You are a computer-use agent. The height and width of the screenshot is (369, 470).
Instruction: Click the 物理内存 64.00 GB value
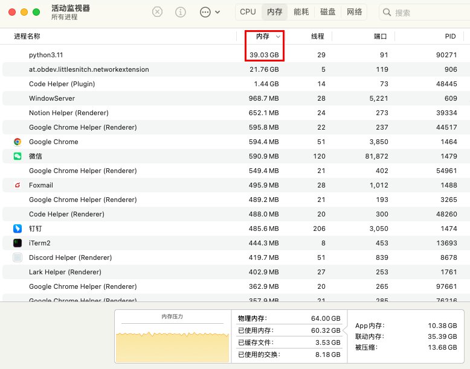click(x=326, y=318)
